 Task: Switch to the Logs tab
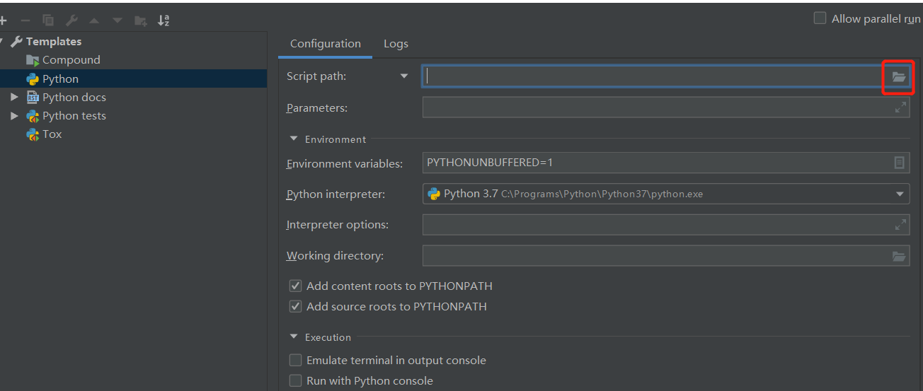(x=396, y=44)
